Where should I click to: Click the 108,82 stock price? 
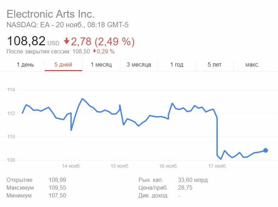[26, 41]
